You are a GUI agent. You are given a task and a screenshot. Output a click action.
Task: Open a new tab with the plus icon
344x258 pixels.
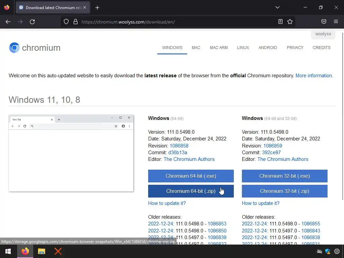(97, 8)
